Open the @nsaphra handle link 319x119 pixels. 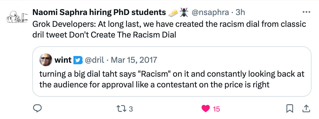pyautogui.click(x=210, y=12)
